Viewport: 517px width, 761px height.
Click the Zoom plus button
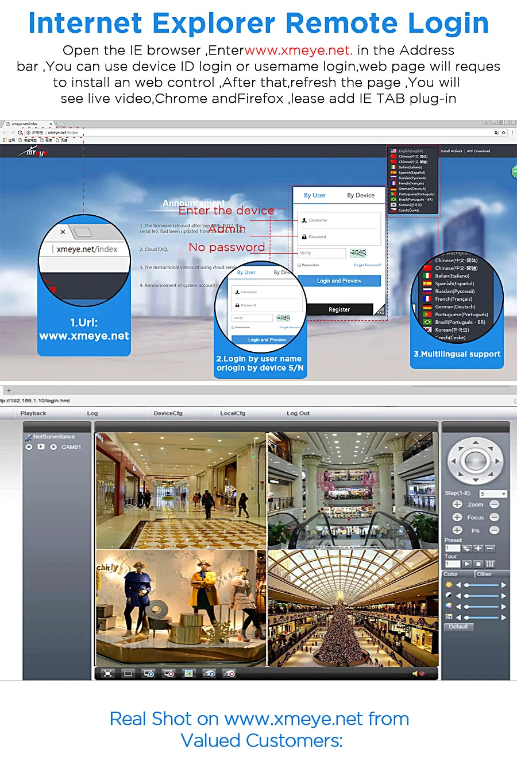[457, 504]
